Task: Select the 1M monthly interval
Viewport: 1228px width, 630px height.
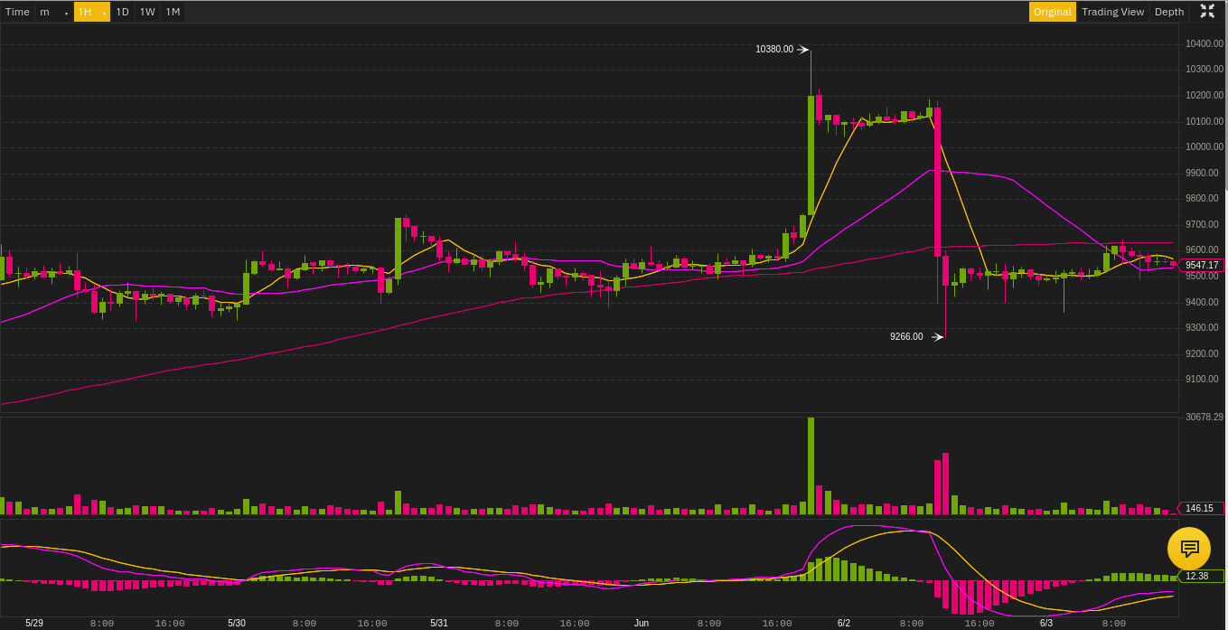Action: pyautogui.click(x=173, y=12)
